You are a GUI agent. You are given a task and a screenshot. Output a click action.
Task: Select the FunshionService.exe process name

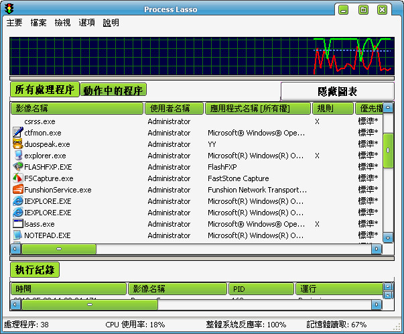[x=58, y=190]
